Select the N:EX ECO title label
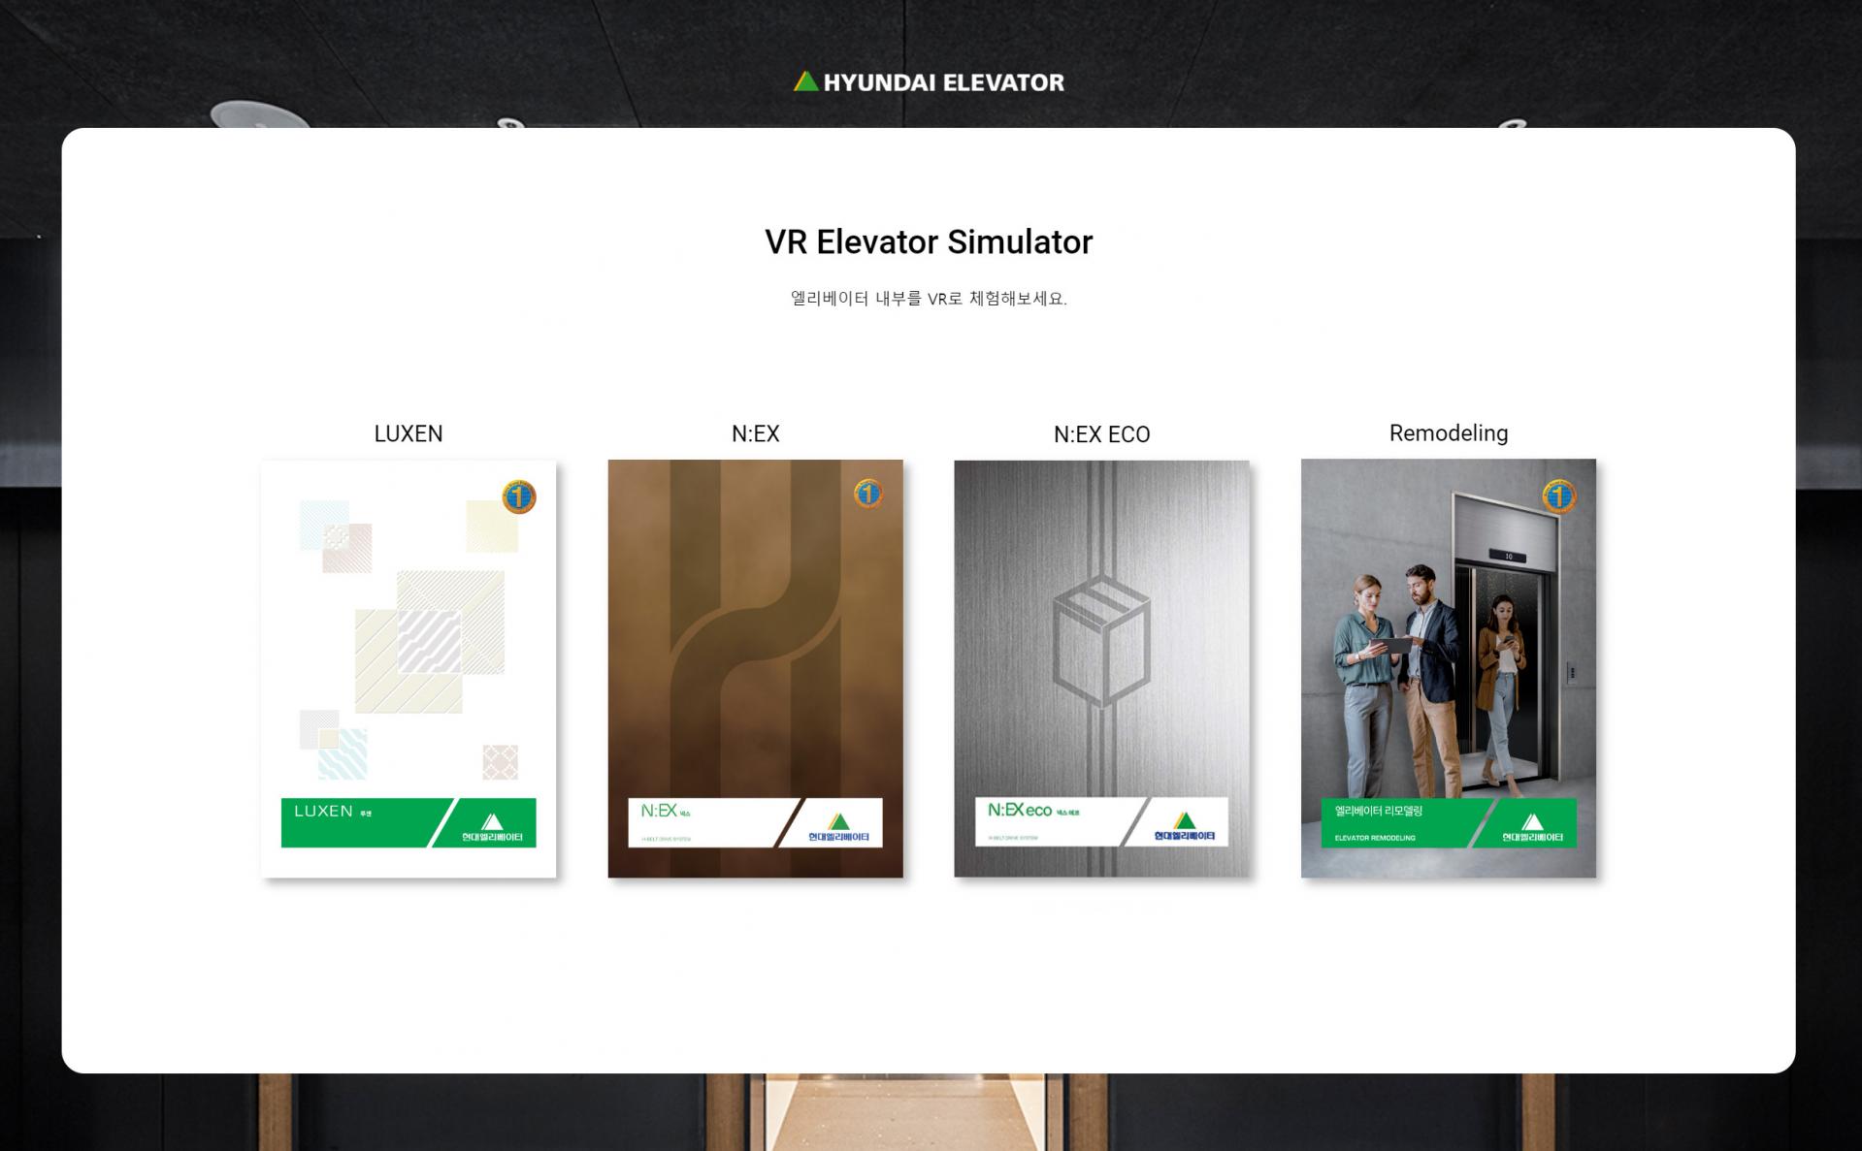 point(1101,434)
